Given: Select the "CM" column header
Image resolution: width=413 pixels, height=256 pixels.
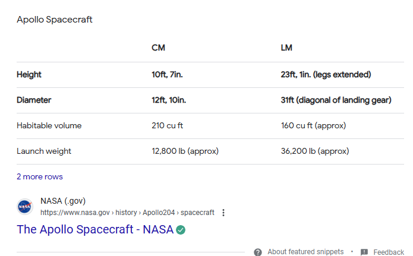Looking at the screenshot, I should pos(158,48).
